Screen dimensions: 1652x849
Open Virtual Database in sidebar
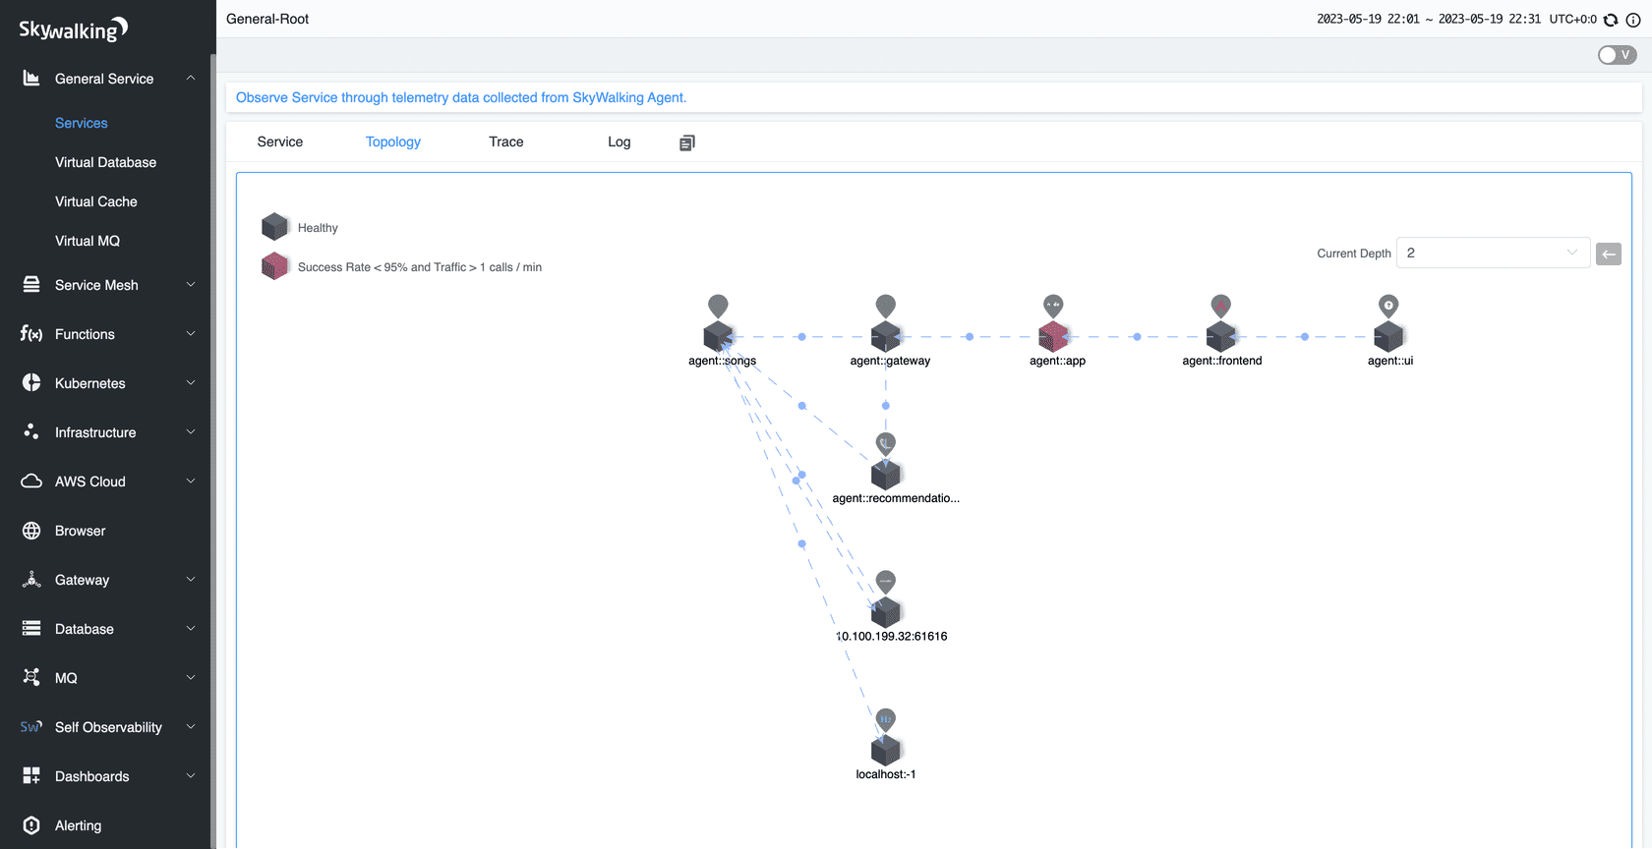click(x=105, y=162)
